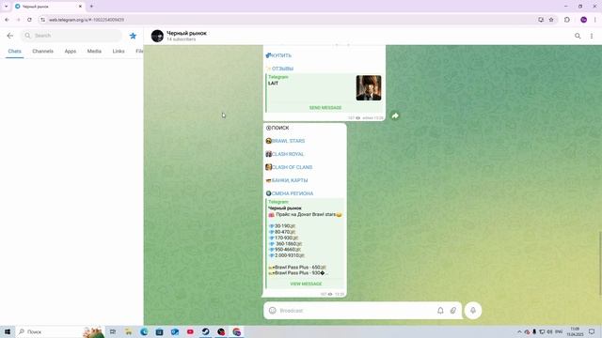Open the СМЕНА РЕГИОНА link
The height and width of the screenshot is (338, 602).
(293, 193)
